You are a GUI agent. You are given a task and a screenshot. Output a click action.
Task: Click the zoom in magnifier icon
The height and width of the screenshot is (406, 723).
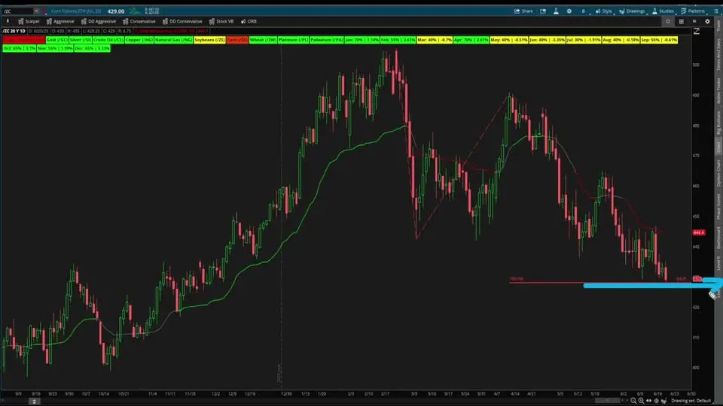pyautogui.click(x=641, y=401)
